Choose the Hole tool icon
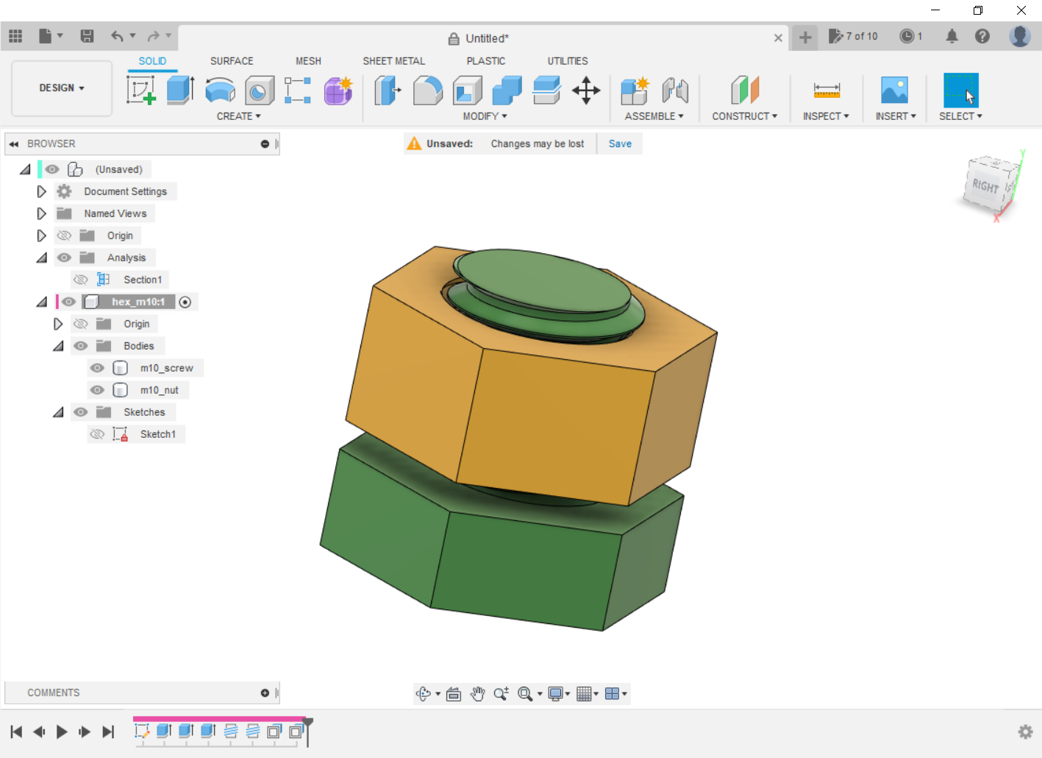 [x=259, y=91]
